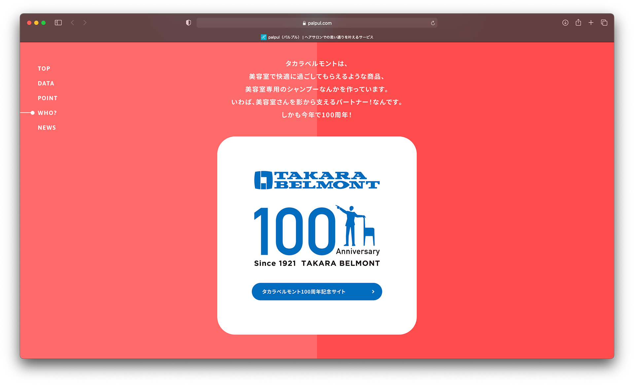
Task: Click the arrow chevron on the blue button
Action: pos(373,292)
